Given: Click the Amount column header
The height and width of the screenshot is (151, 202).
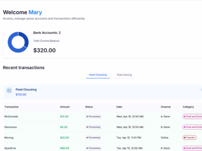Looking at the screenshot, I should (65, 107).
